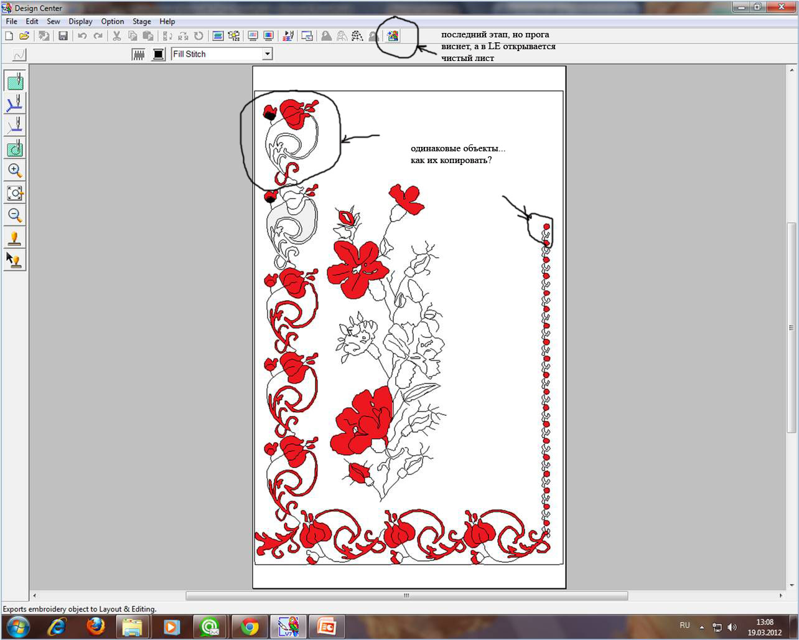Image resolution: width=799 pixels, height=640 pixels.
Task: Toggle the region sew tool at top of left toolbar
Action: click(x=15, y=81)
